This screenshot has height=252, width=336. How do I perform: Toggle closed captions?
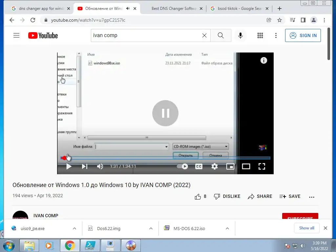(x=199, y=166)
